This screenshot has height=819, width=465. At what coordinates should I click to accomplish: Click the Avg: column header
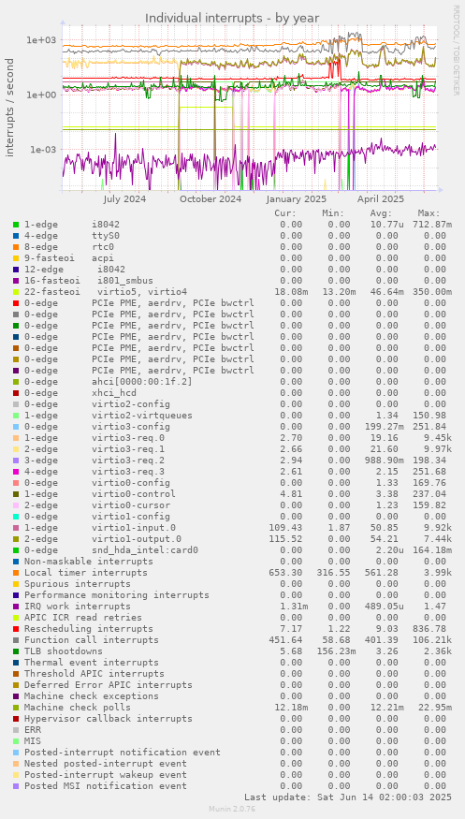(381, 213)
